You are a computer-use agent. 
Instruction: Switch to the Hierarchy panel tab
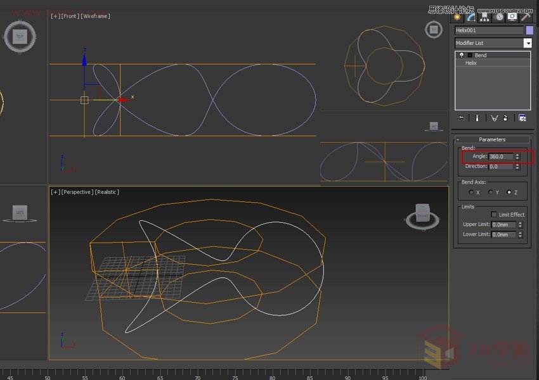tap(485, 17)
